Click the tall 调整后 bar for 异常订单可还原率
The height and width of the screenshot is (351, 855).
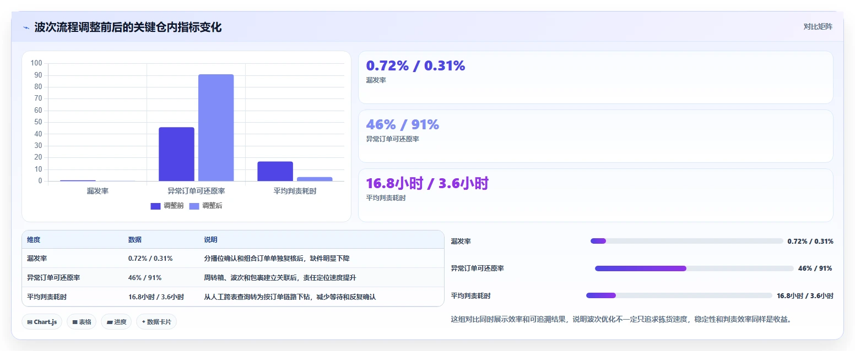pyautogui.click(x=216, y=128)
